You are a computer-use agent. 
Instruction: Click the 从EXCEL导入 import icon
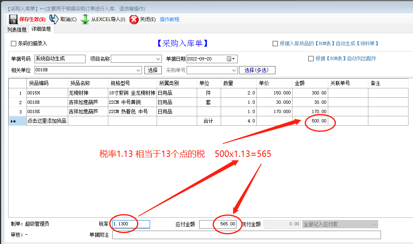(85, 19)
